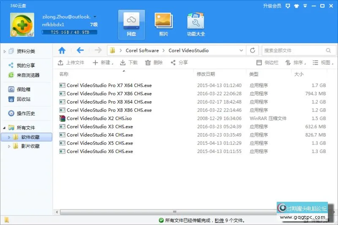Sort by the 名称 column header
The image size is (338, 225).
tap(64, 74)
